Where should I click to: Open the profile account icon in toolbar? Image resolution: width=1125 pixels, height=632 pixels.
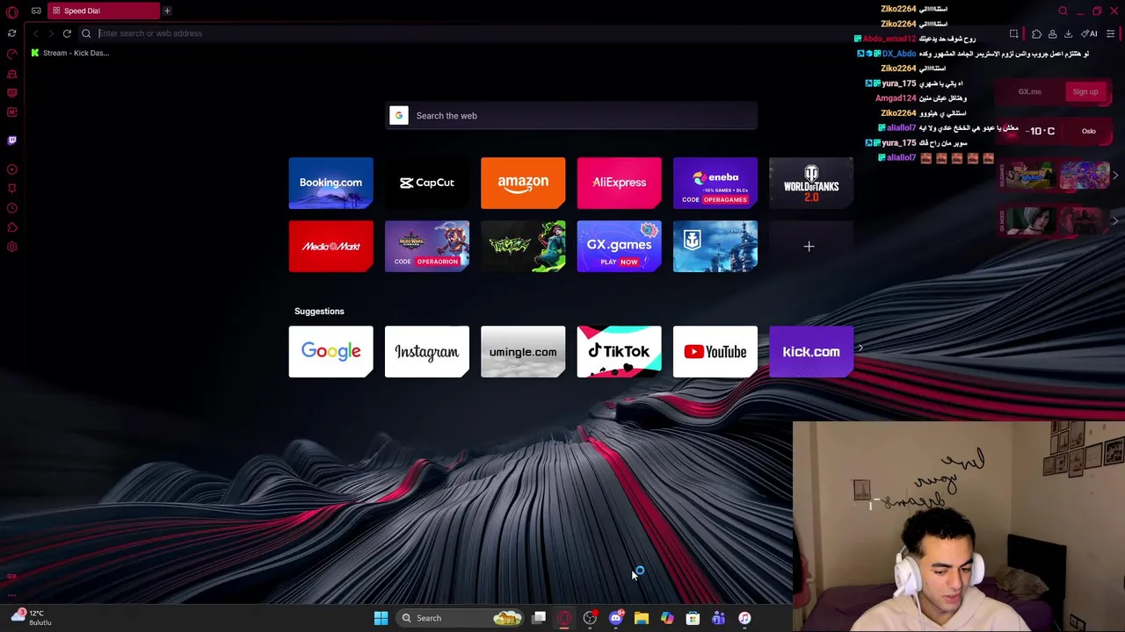click(x=1052, y=33)
